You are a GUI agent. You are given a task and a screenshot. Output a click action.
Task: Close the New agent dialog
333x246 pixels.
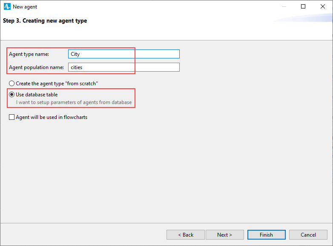click(x=323, y=6)
